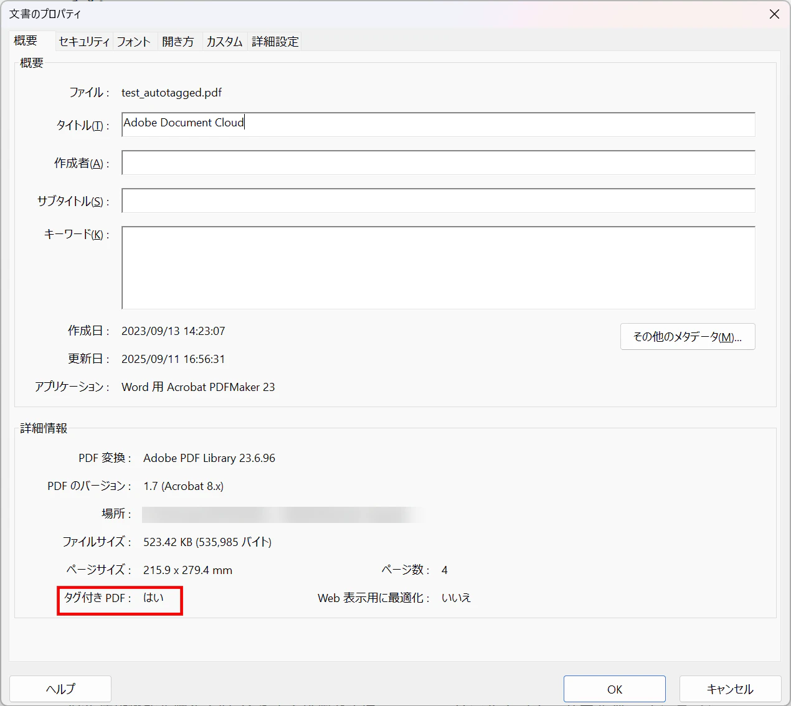Click the キャンセル button
This screenshot has width=791, height=706.
(730, 689)
